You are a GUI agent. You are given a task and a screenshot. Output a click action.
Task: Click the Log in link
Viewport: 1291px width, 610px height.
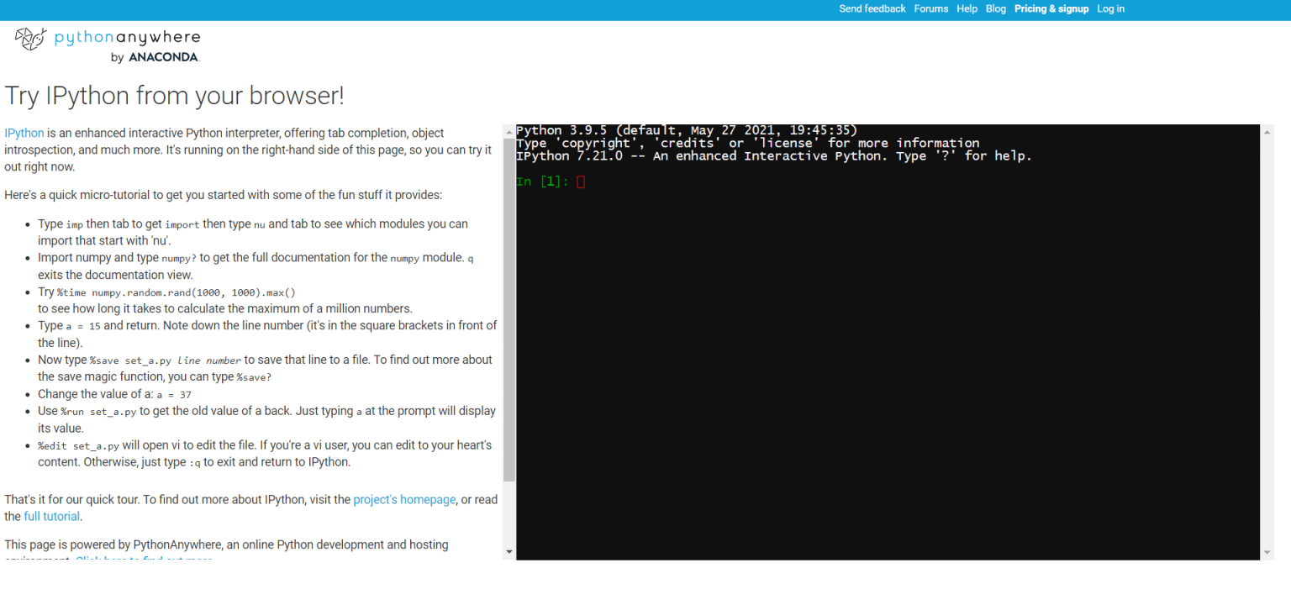1110,9
